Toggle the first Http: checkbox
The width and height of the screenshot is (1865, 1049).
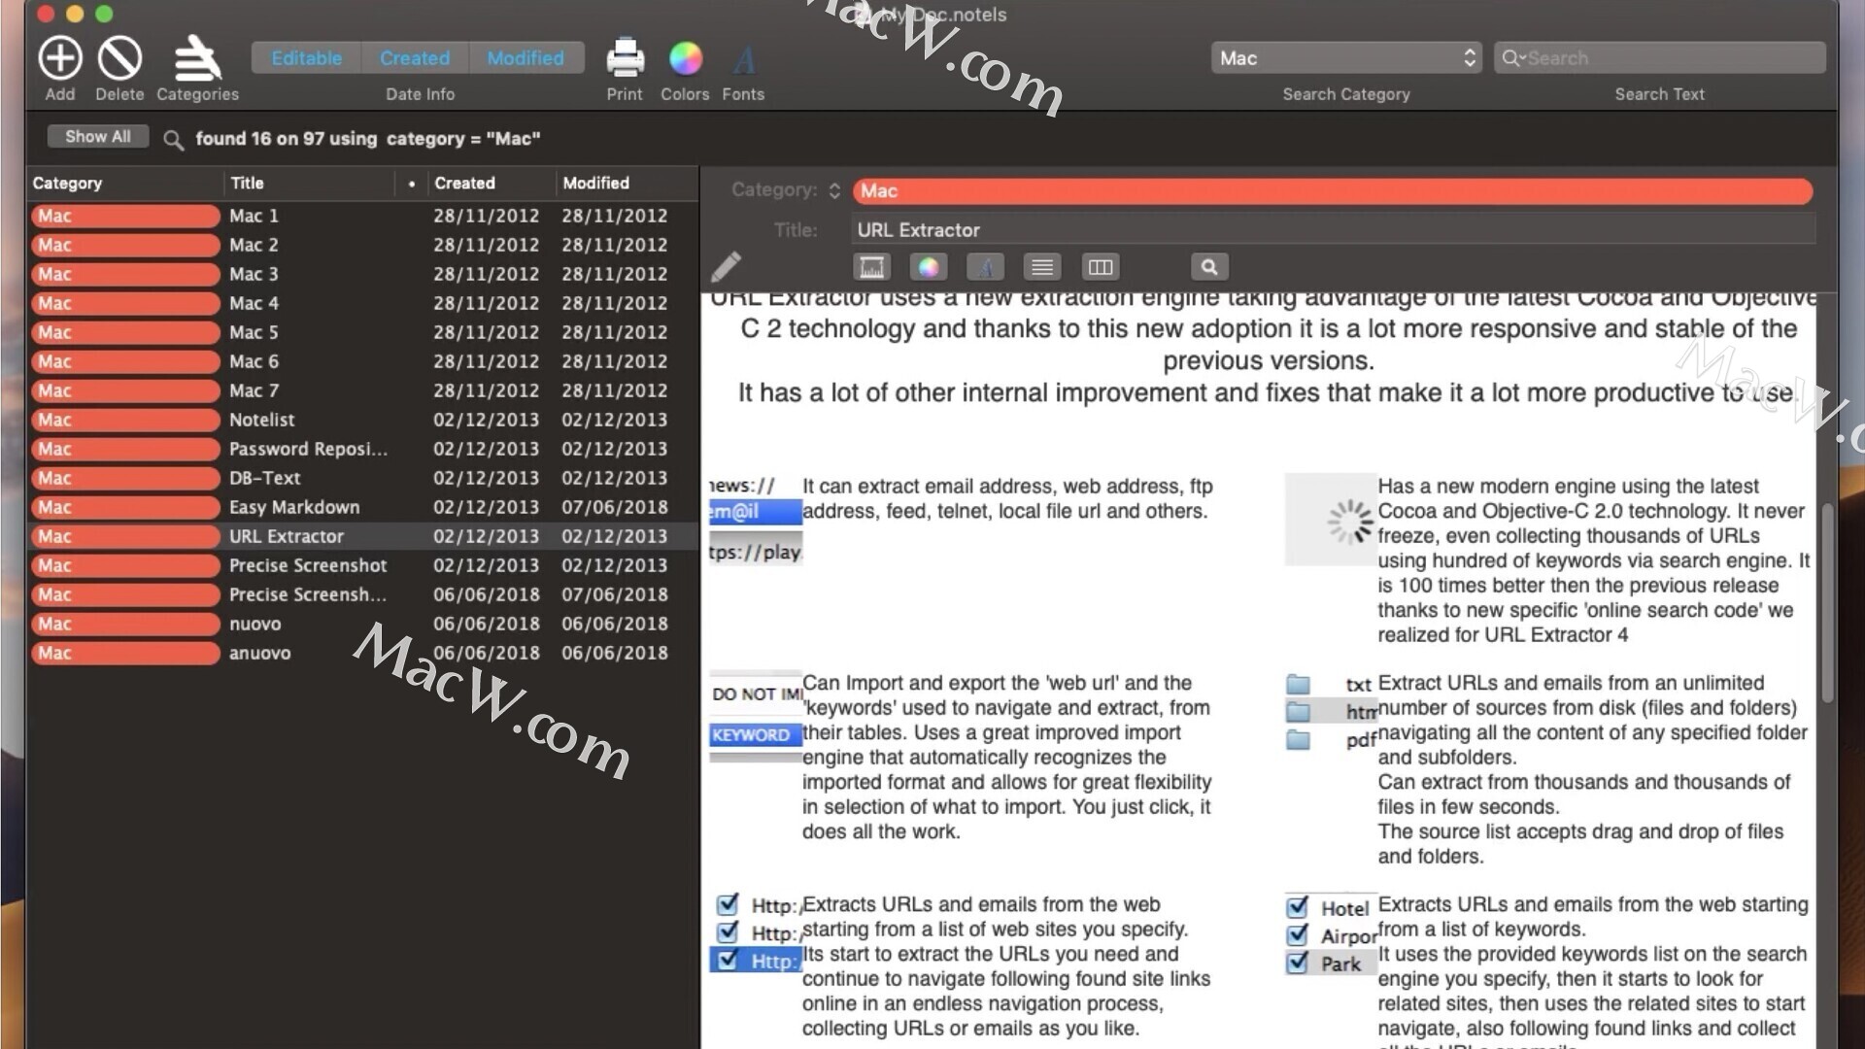click(x=728, y=904)
